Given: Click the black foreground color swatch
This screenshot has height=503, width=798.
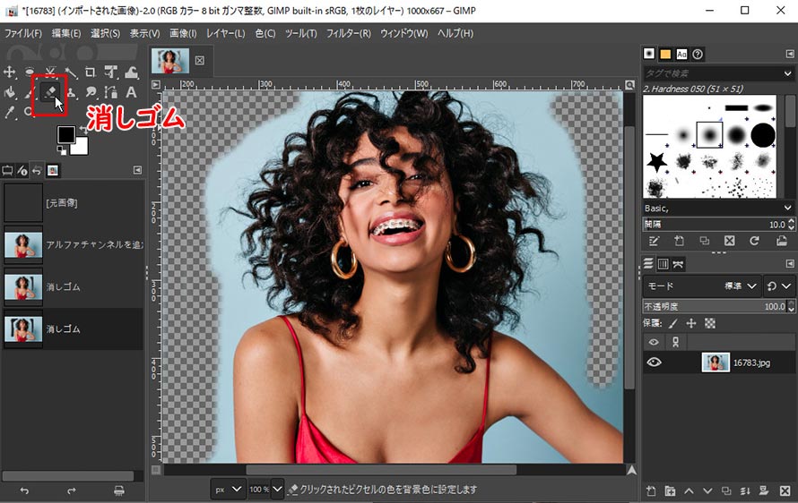Looking at the screenshot, I should pos(66,134).
